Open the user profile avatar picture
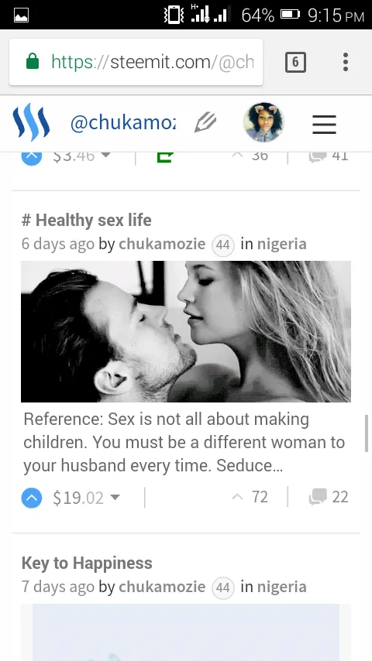Viewport: 372px width, 661px height. coord(263,122)
